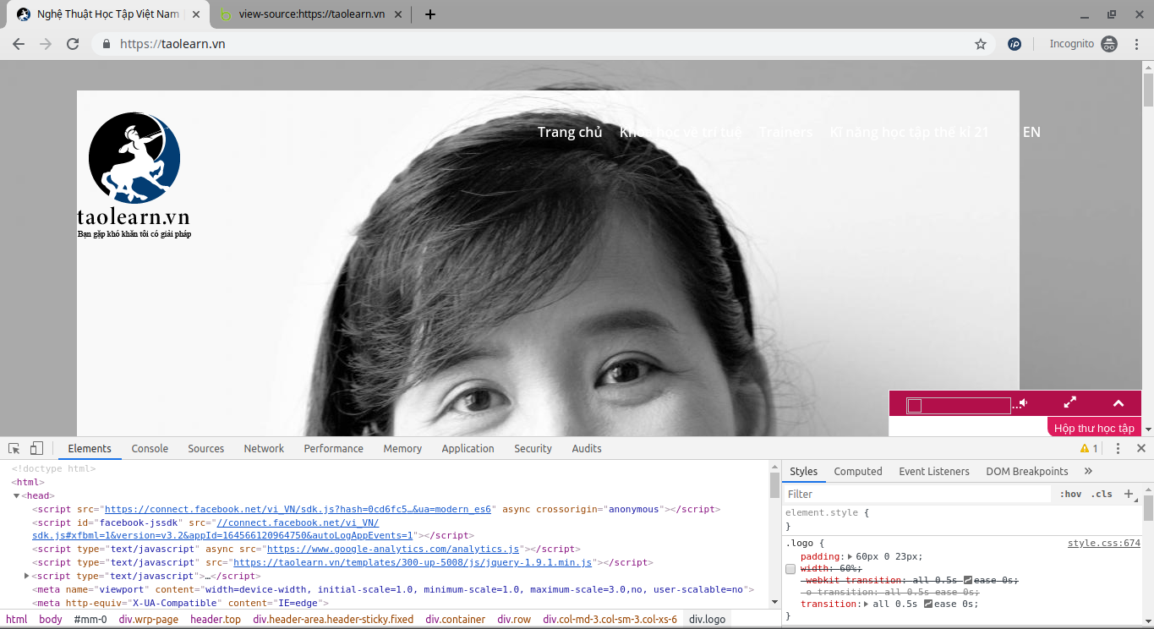
Task: Toggle .cls class editor panel
Action: click(1102, 494)
